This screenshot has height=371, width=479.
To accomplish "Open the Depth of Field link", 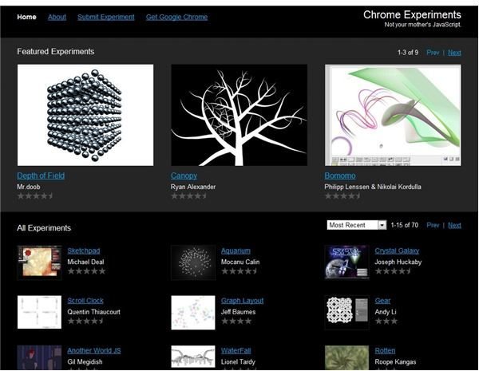I will [x=41, y=176].
